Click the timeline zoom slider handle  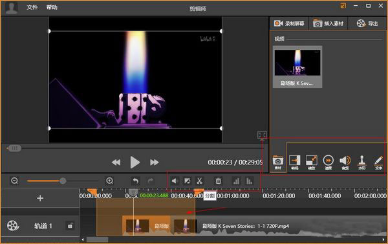63,181
